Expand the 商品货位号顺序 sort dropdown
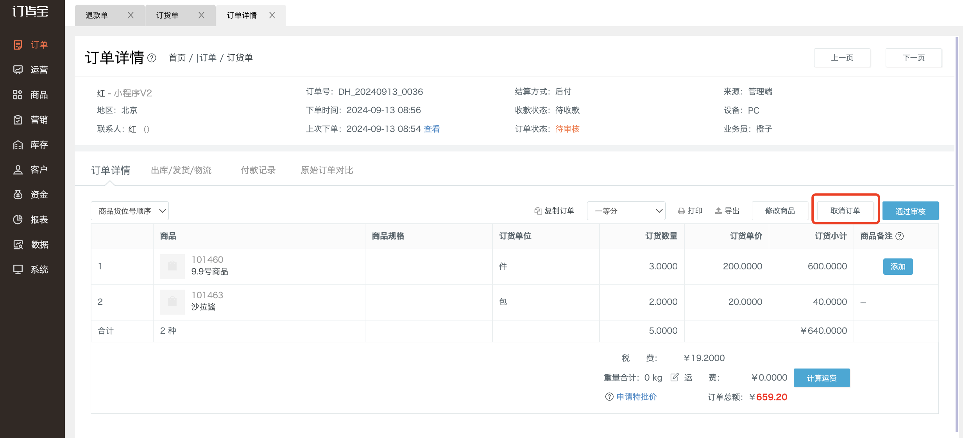 coord(130,211)
